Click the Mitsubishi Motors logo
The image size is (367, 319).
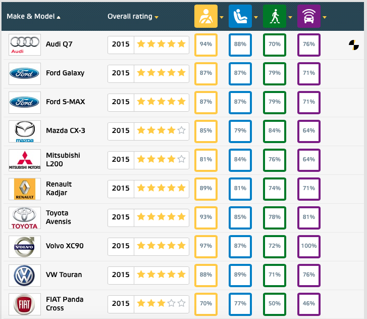(25, 160)
